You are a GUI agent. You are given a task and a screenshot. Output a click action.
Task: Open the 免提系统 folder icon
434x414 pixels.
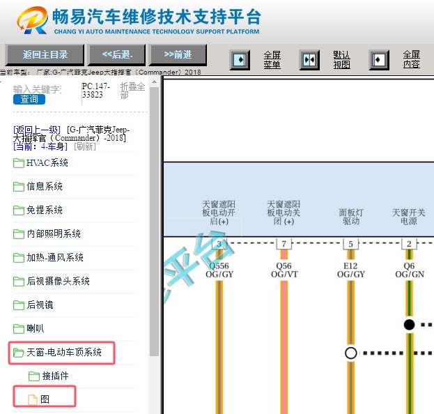tap(19, 210)
